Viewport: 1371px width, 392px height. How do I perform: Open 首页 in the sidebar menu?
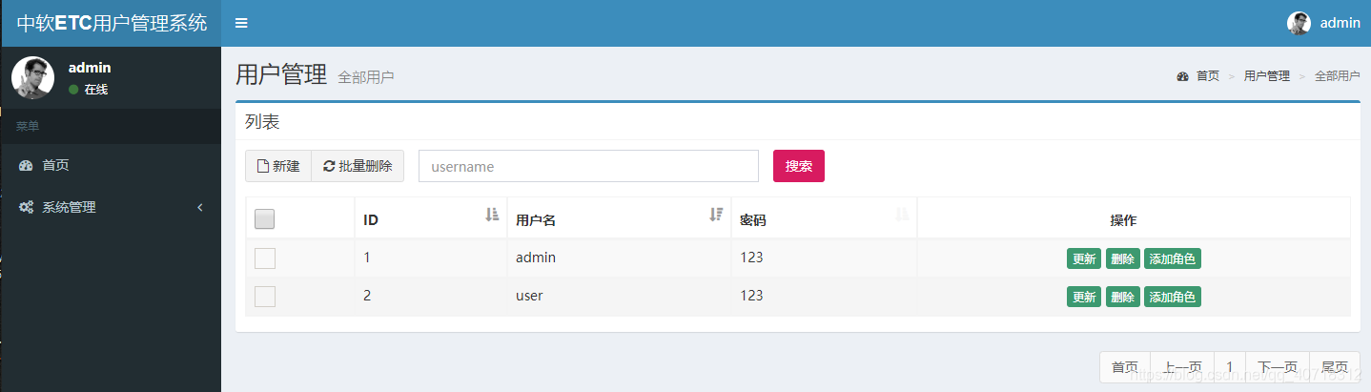[111, 166]
